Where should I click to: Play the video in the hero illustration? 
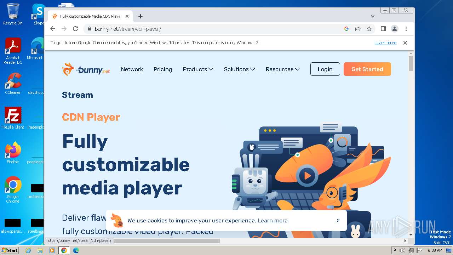pos(307,175)
